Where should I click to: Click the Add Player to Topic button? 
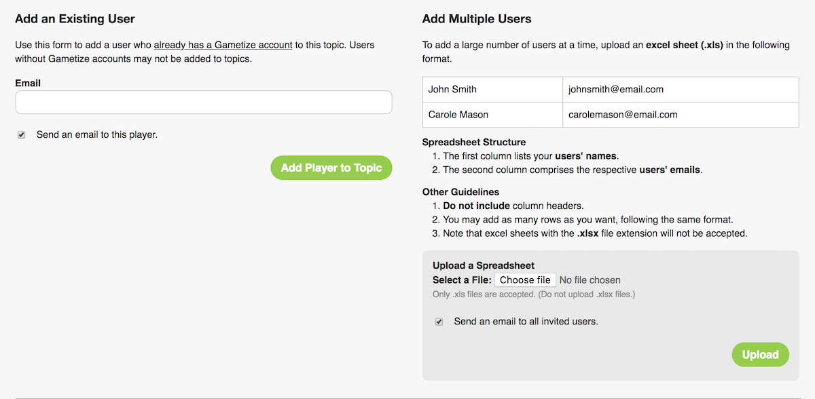coord(331,168)
